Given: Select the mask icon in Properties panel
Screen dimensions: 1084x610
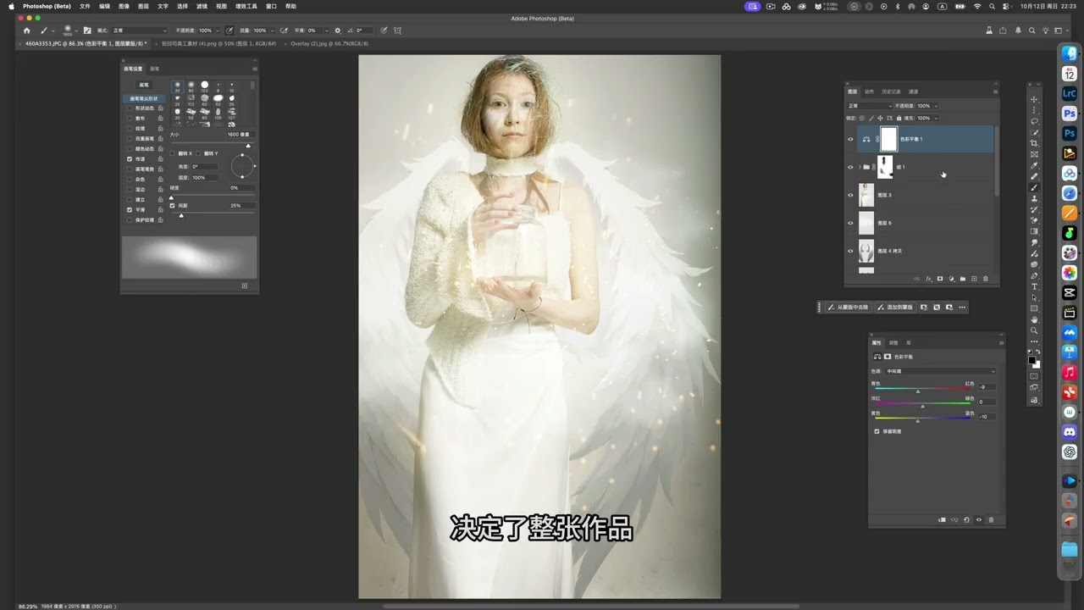Looking at the screenshot, I should click(888, 357).
